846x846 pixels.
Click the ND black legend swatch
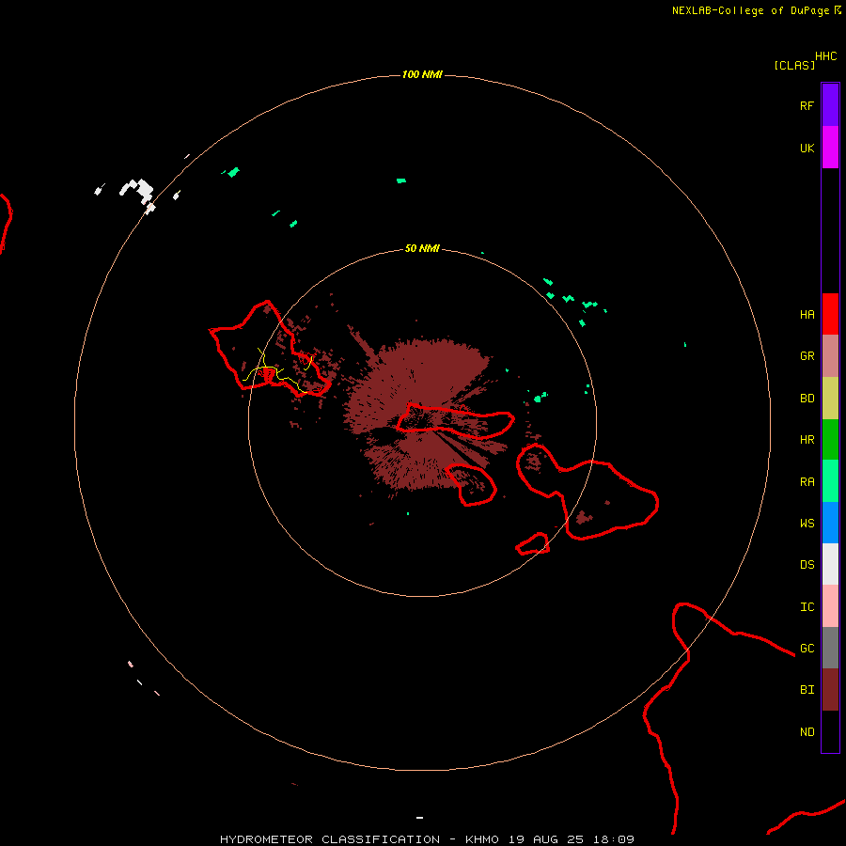click(x=830, y=731)
